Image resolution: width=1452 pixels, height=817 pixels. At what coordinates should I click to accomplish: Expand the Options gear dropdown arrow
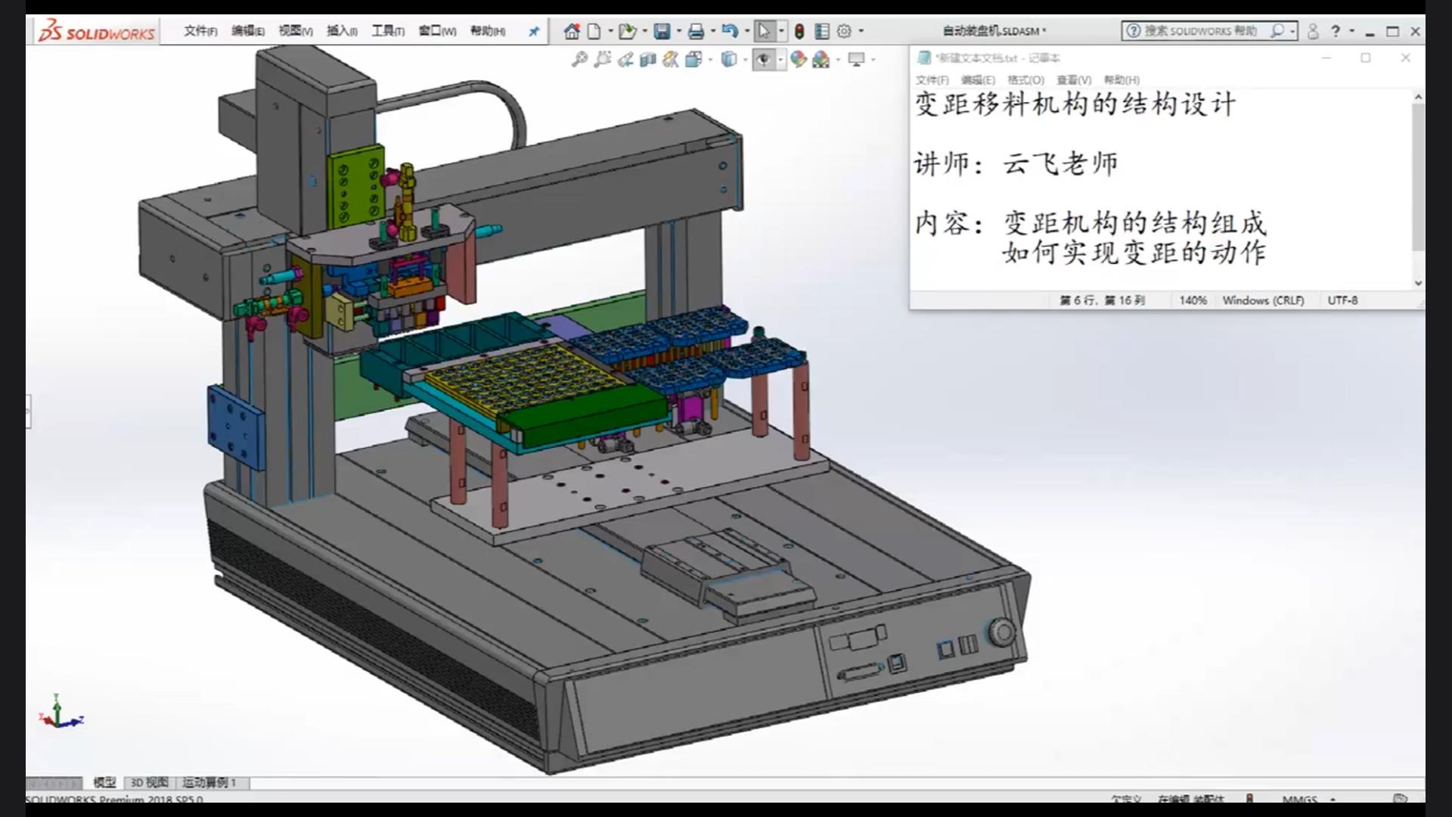click(x=861, y=31)
